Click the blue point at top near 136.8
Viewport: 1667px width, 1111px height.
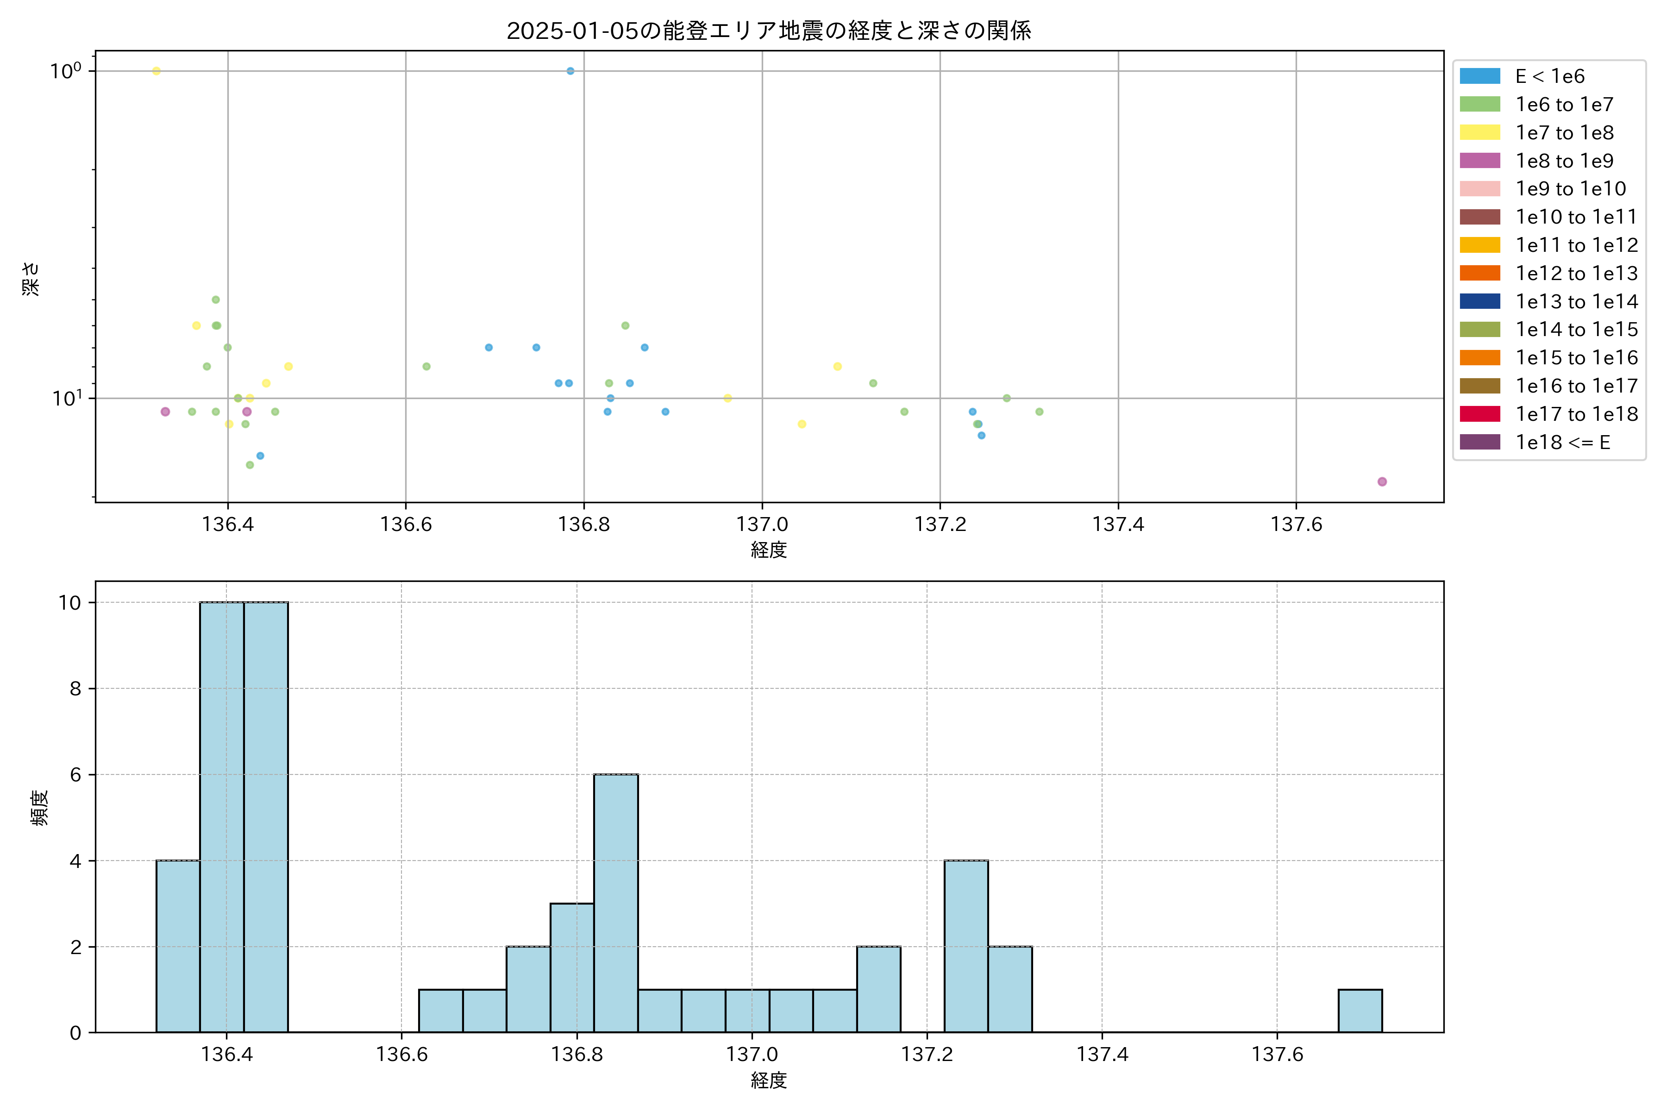[570, 71]
